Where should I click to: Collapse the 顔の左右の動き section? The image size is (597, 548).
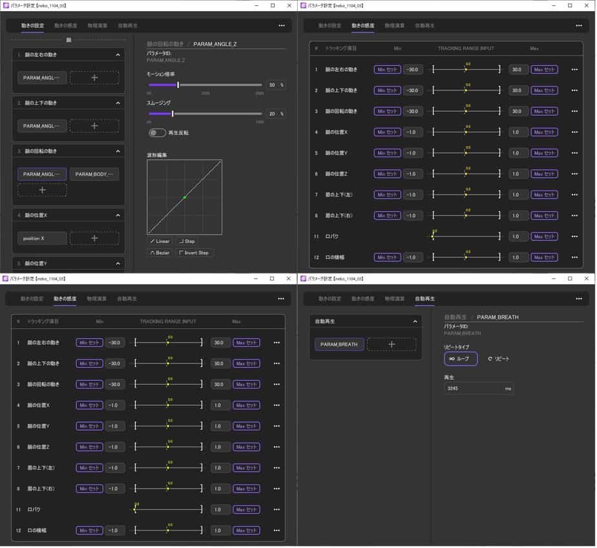click(x=118, y=55)
